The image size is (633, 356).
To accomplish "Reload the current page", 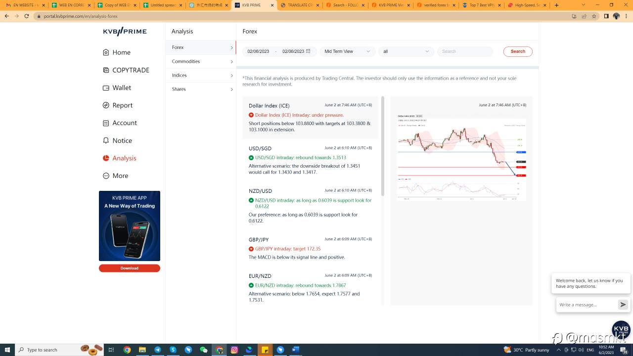I will [28, 16].
